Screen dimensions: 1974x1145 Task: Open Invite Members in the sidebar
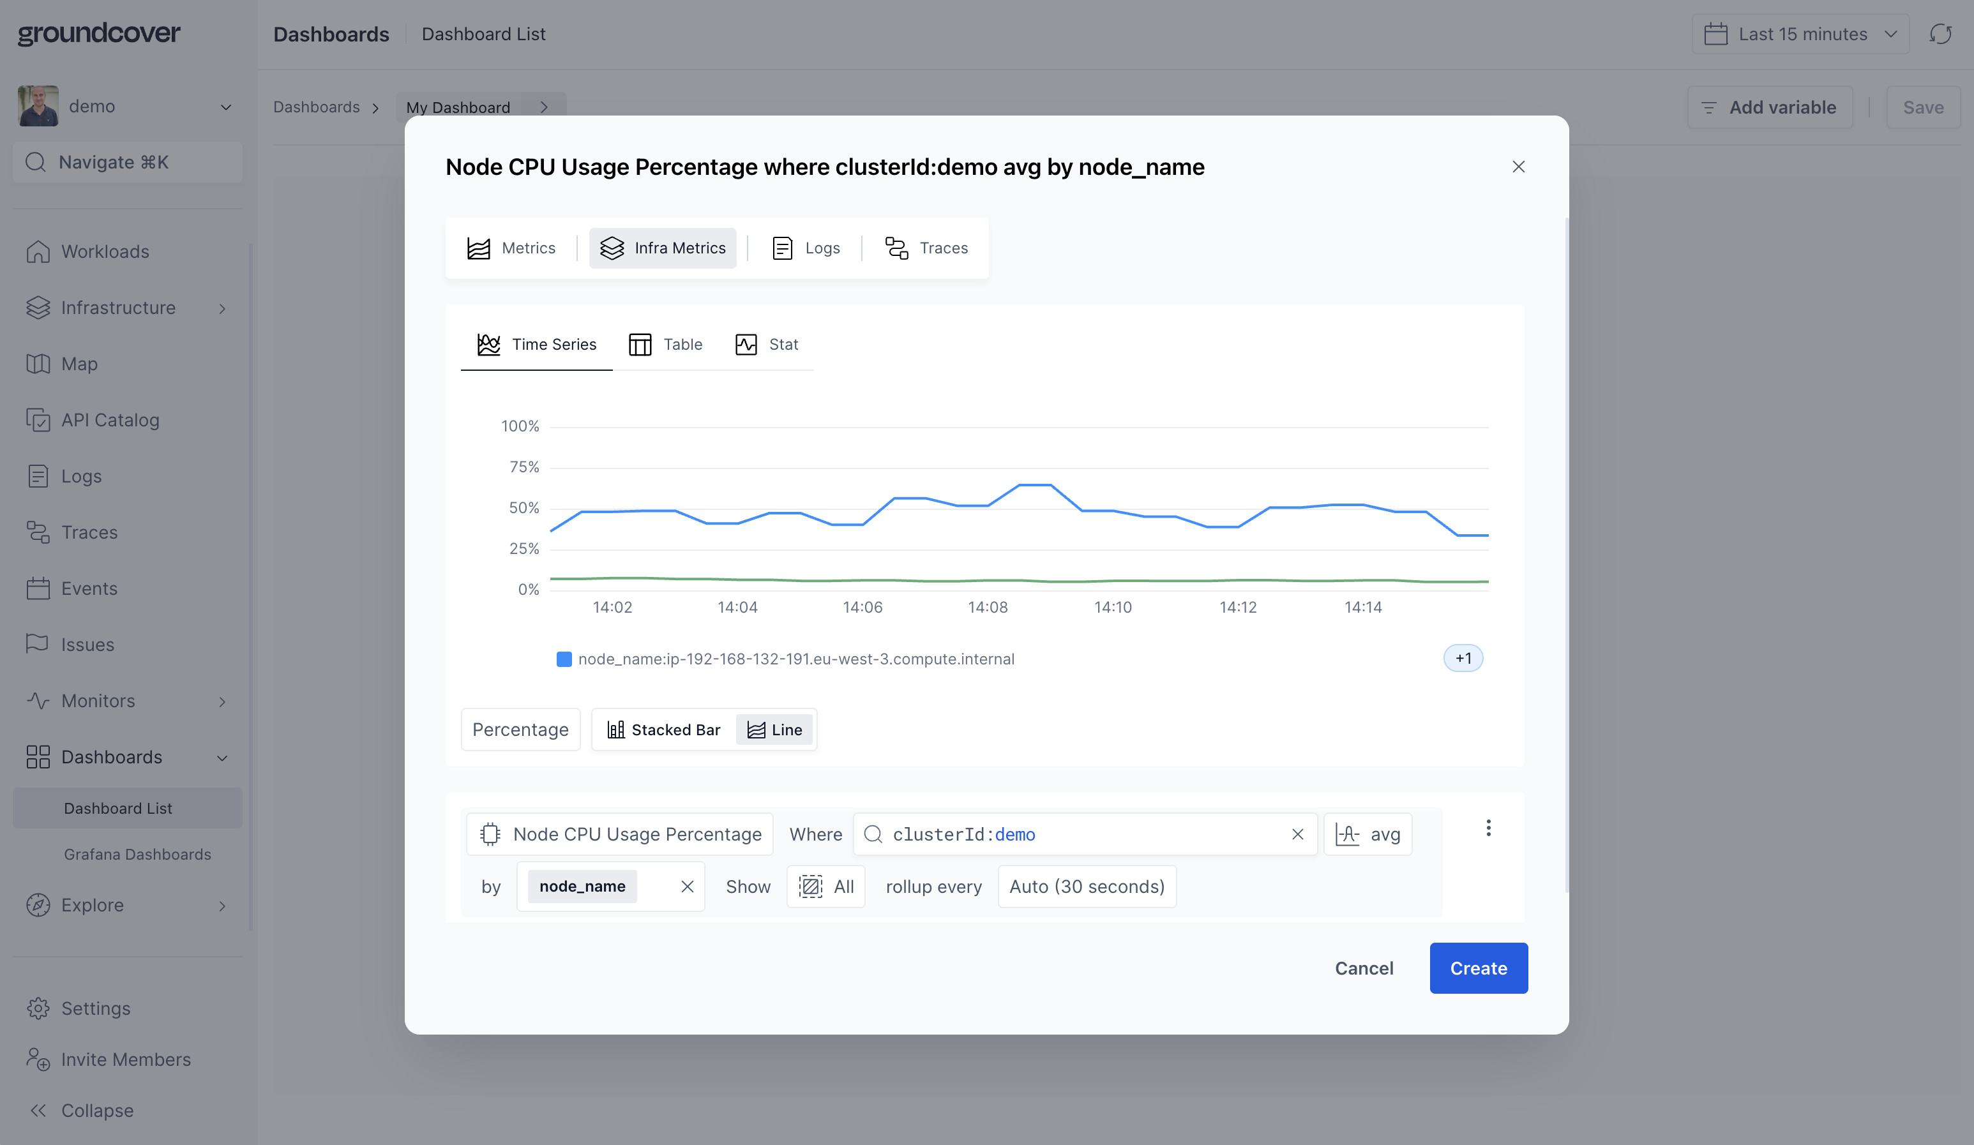(x=125, y=1059)
